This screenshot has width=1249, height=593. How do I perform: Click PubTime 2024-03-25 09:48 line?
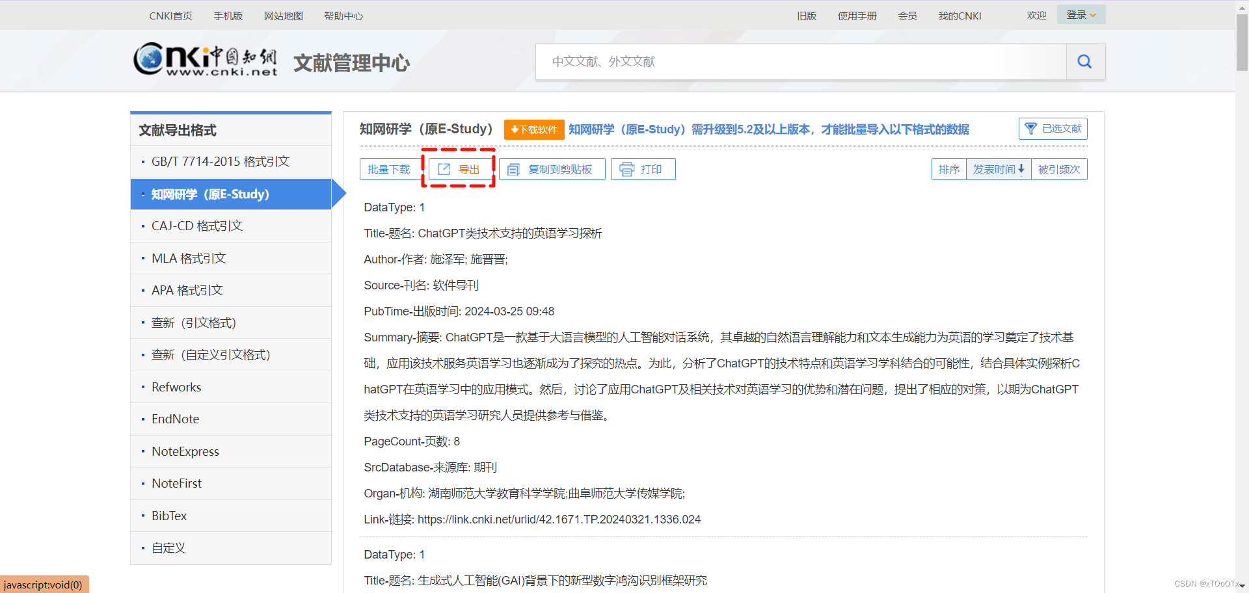[x=459, y=311]
